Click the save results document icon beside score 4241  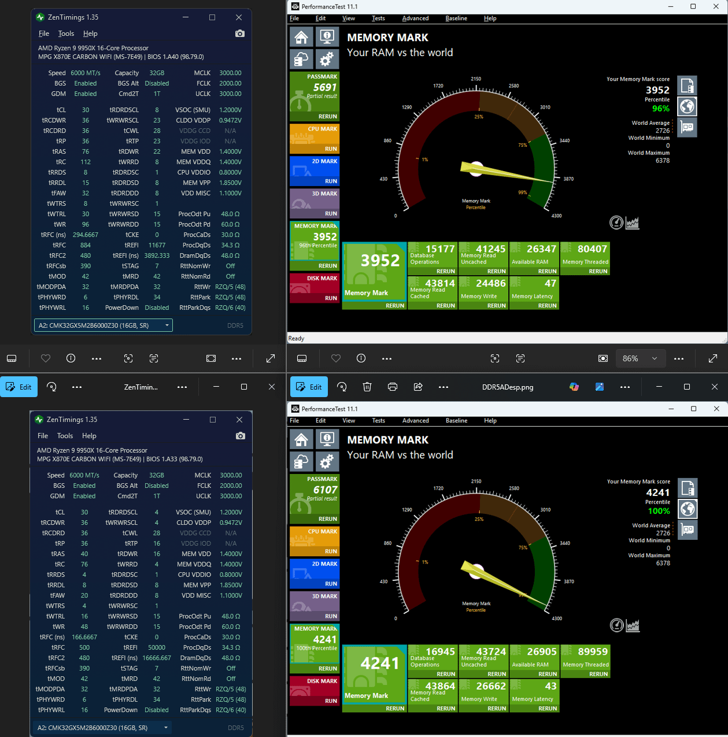tap(688, 488)
